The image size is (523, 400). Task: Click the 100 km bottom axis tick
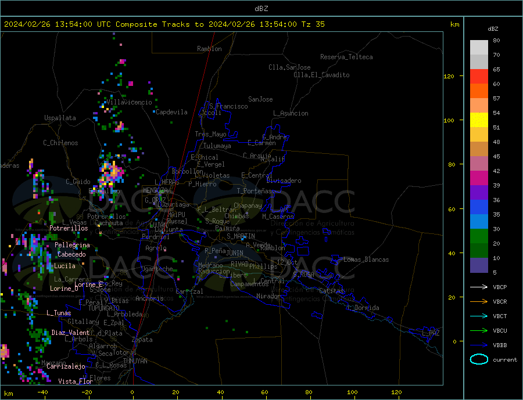click(352, 392)
